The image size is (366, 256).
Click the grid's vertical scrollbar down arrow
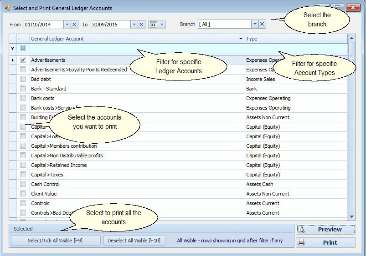(351, 217)
